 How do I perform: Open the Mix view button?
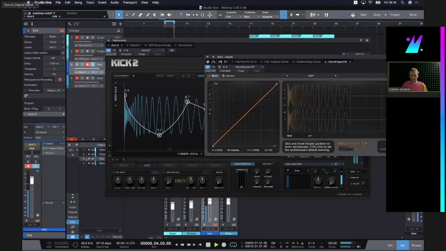click(x=402, y=245)
